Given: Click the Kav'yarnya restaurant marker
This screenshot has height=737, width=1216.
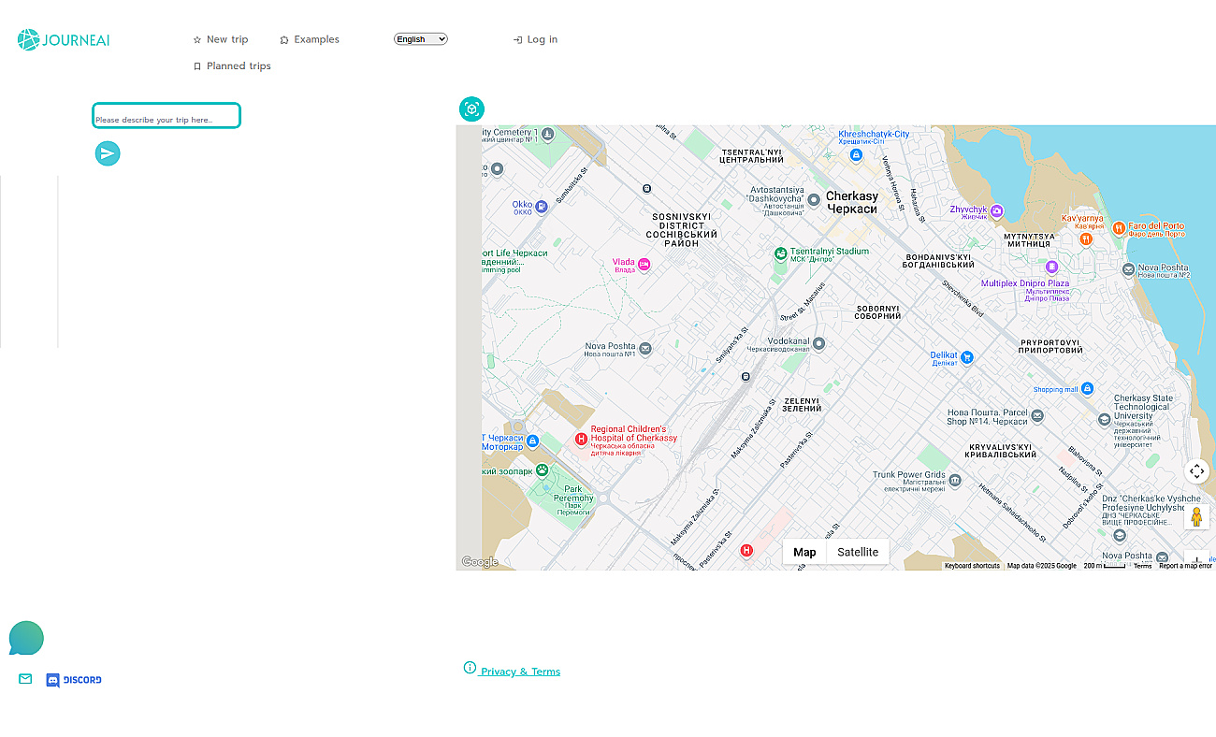Looking at the screenshot, I should click(x=1086, y=238).
